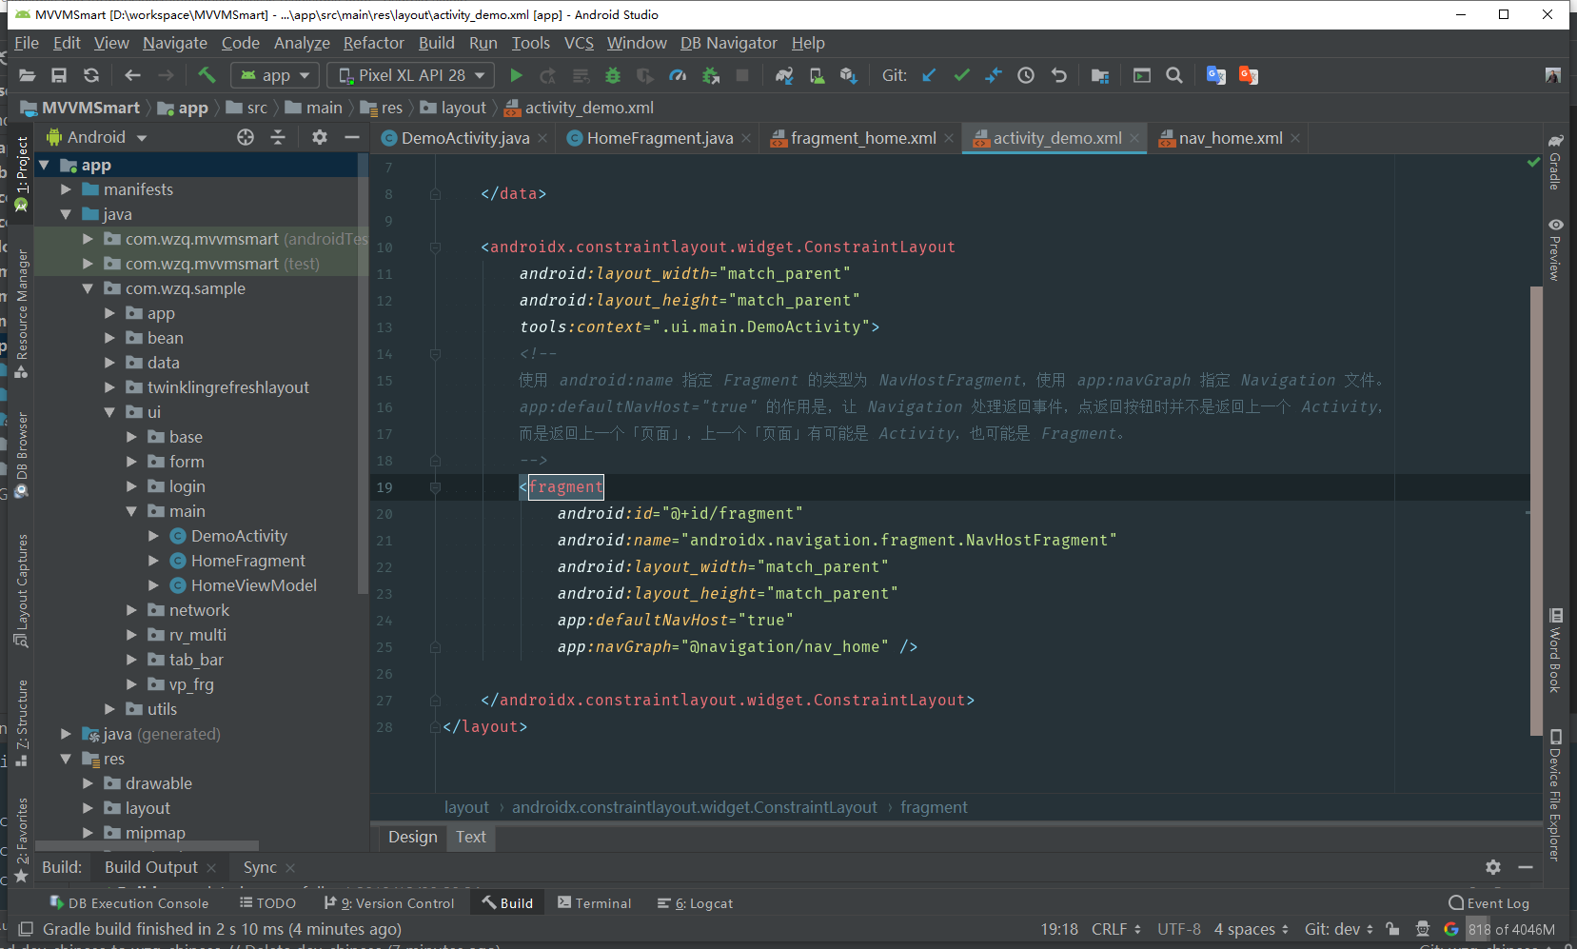Viewport: 1577px width, 949px height.
Task: Click the Git commit checkmark icon
Action: (961, 76)
